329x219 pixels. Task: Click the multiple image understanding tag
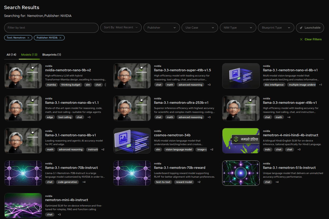[302, 85]
